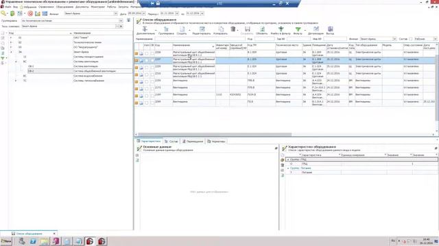The image size is (439, 246).
Task: Open the Документы menu
Action: click(x=82, y=7)
